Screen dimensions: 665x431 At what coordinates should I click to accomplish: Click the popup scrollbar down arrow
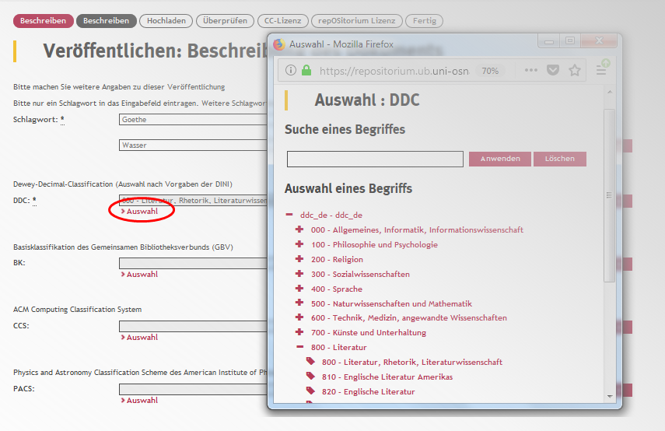pos(610,397)
